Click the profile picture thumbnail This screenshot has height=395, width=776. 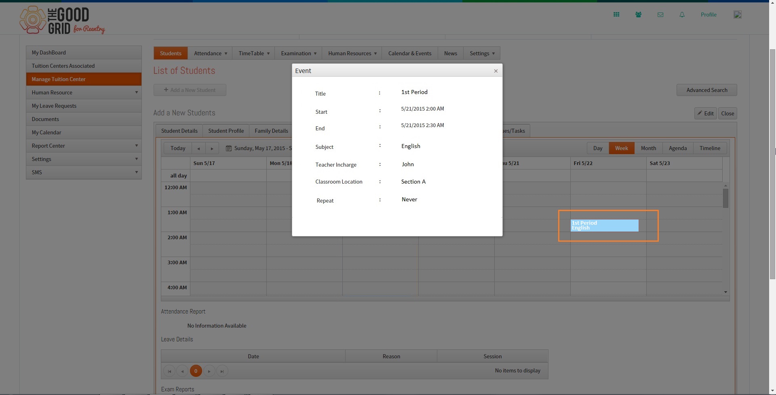tap(737, 15)
